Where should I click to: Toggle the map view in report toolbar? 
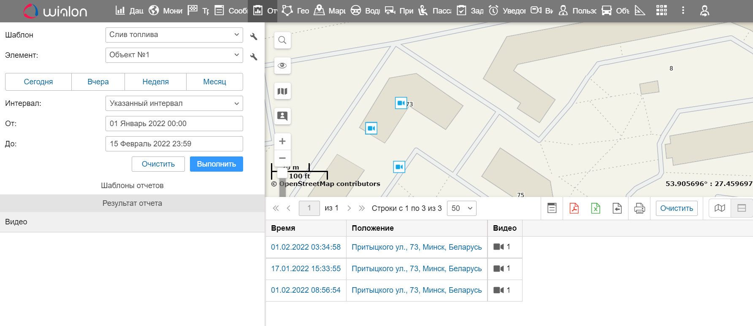pyautogui.click(x=720, y=208)
